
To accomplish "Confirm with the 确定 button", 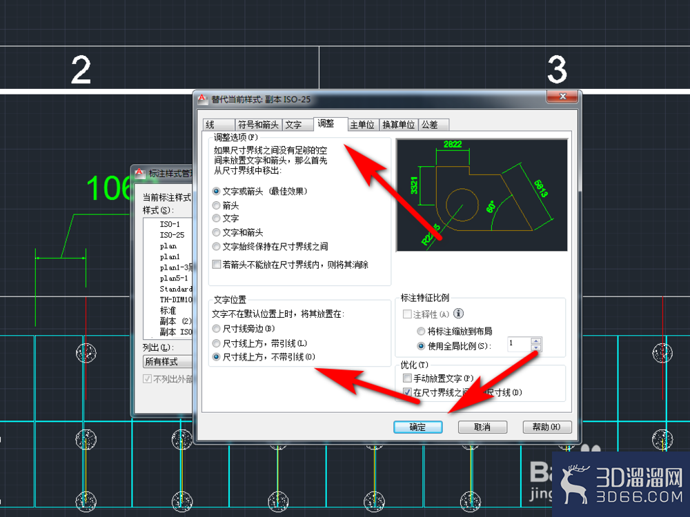I will (417, 427).
